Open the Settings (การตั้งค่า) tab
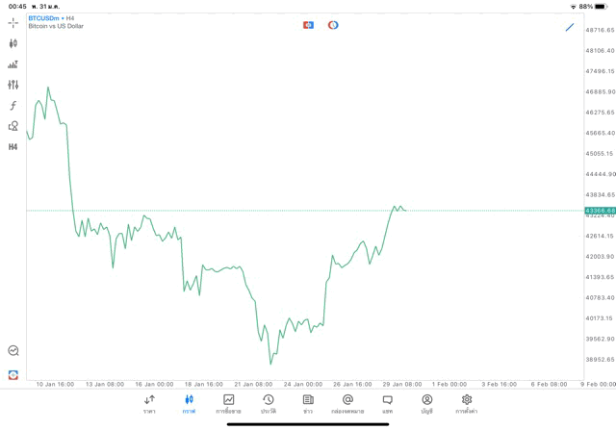The width and height of the screenshot is (616, 430). pos(467,403)
